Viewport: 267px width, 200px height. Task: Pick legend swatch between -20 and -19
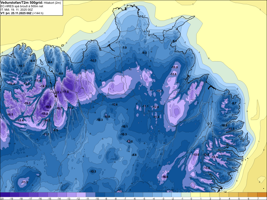coord(5,195)
